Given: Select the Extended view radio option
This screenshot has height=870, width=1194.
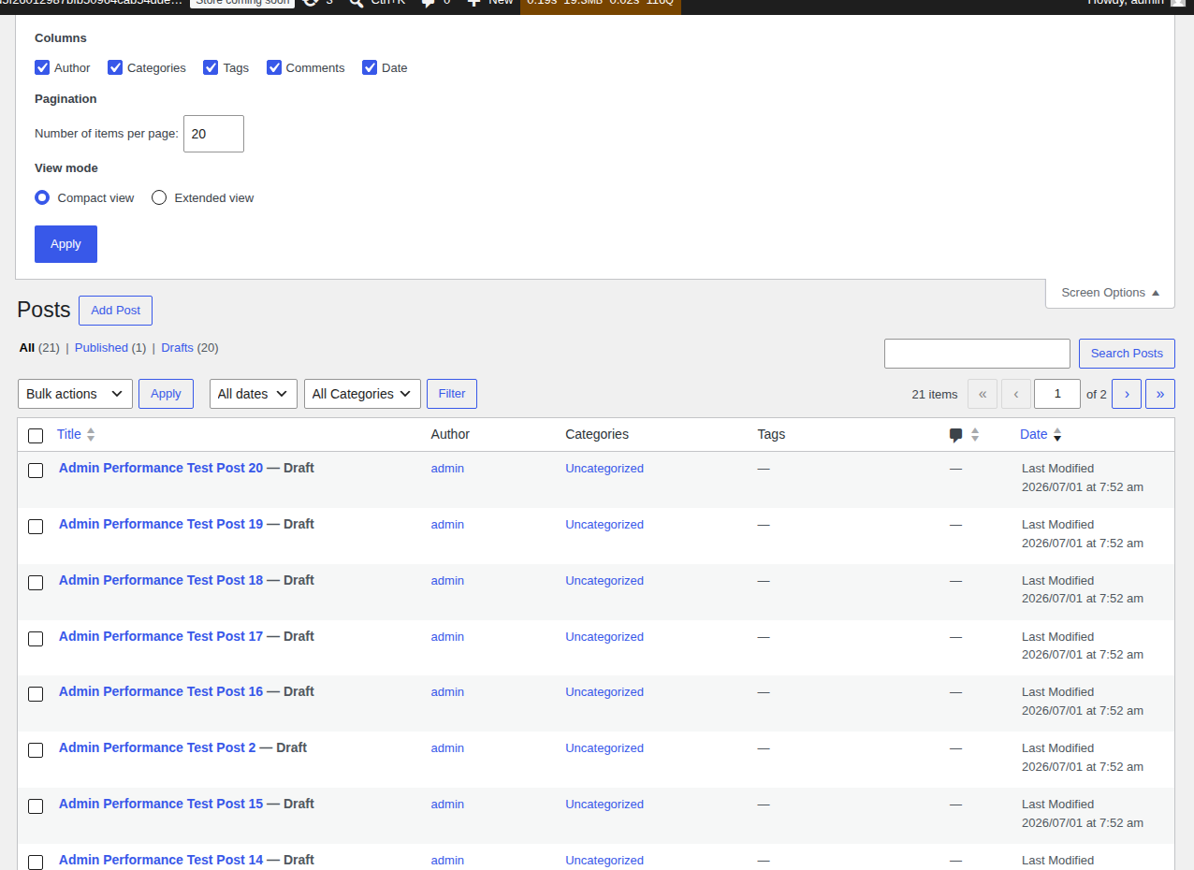Looking at the screenshot, I should pos(159,197).
